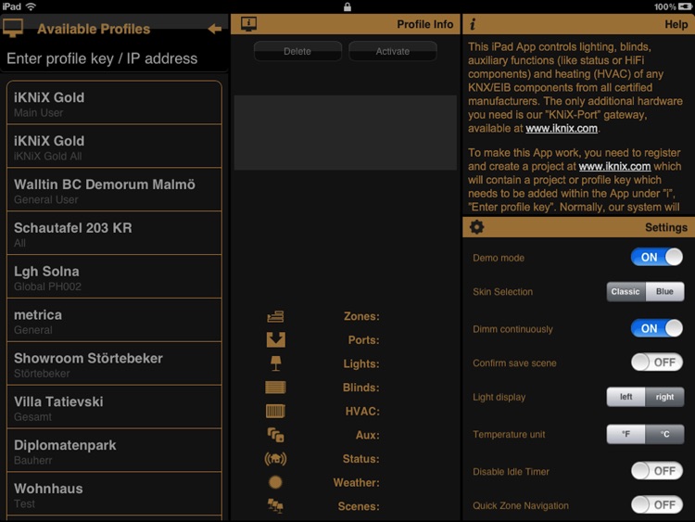Click the Zones icon
Image resolution: width=695 pixels, height=522 pixels.
276,316
